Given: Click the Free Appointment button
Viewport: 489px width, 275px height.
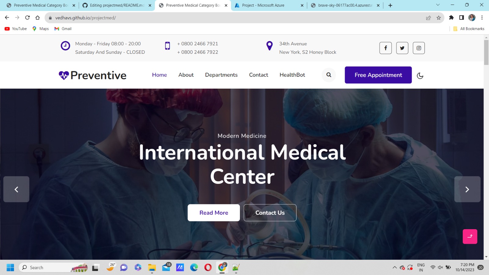Looking at the screenshot, I should click(x=378, y=75).
